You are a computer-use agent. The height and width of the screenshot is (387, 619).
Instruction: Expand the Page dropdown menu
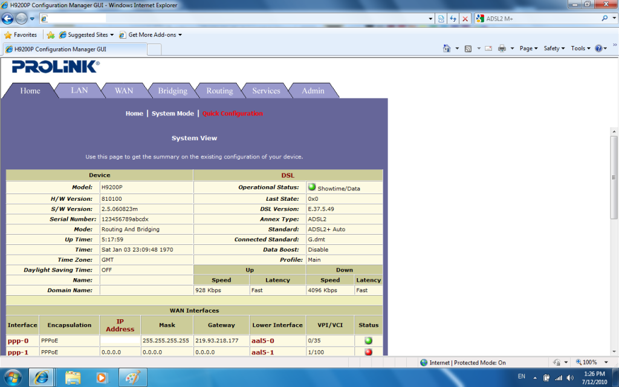(x=528, y=48)
